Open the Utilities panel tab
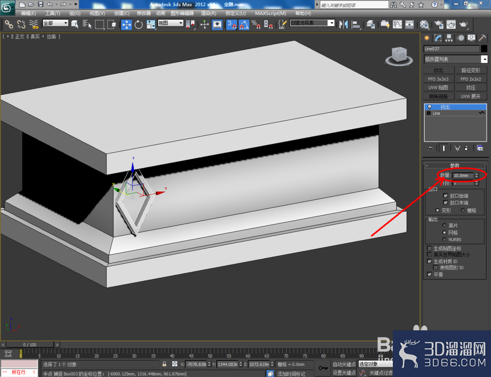 click(482, 38)
